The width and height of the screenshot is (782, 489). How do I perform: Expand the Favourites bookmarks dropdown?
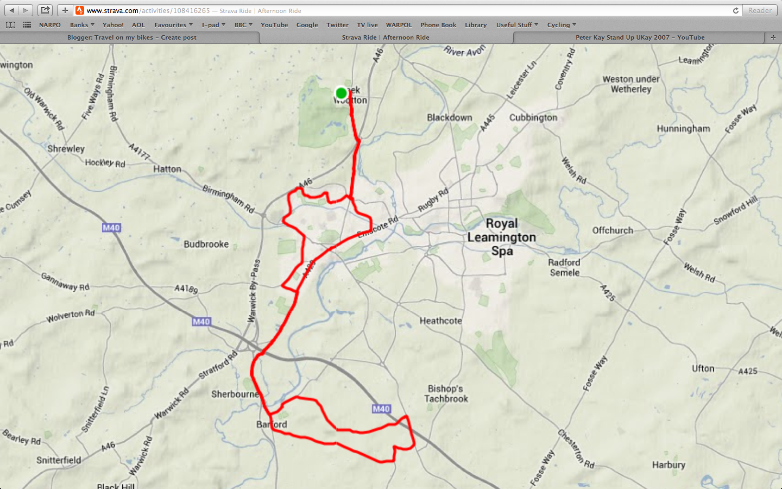tap(173, 25)
